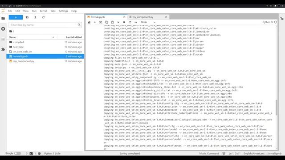Click English (American) in status bar
This screenshot has height=160, width=285.
click(254, 153)
